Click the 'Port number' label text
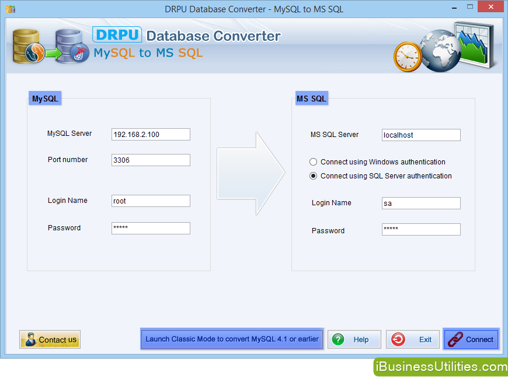Screen dimensions: 508x379 click(x=68, y=160)
